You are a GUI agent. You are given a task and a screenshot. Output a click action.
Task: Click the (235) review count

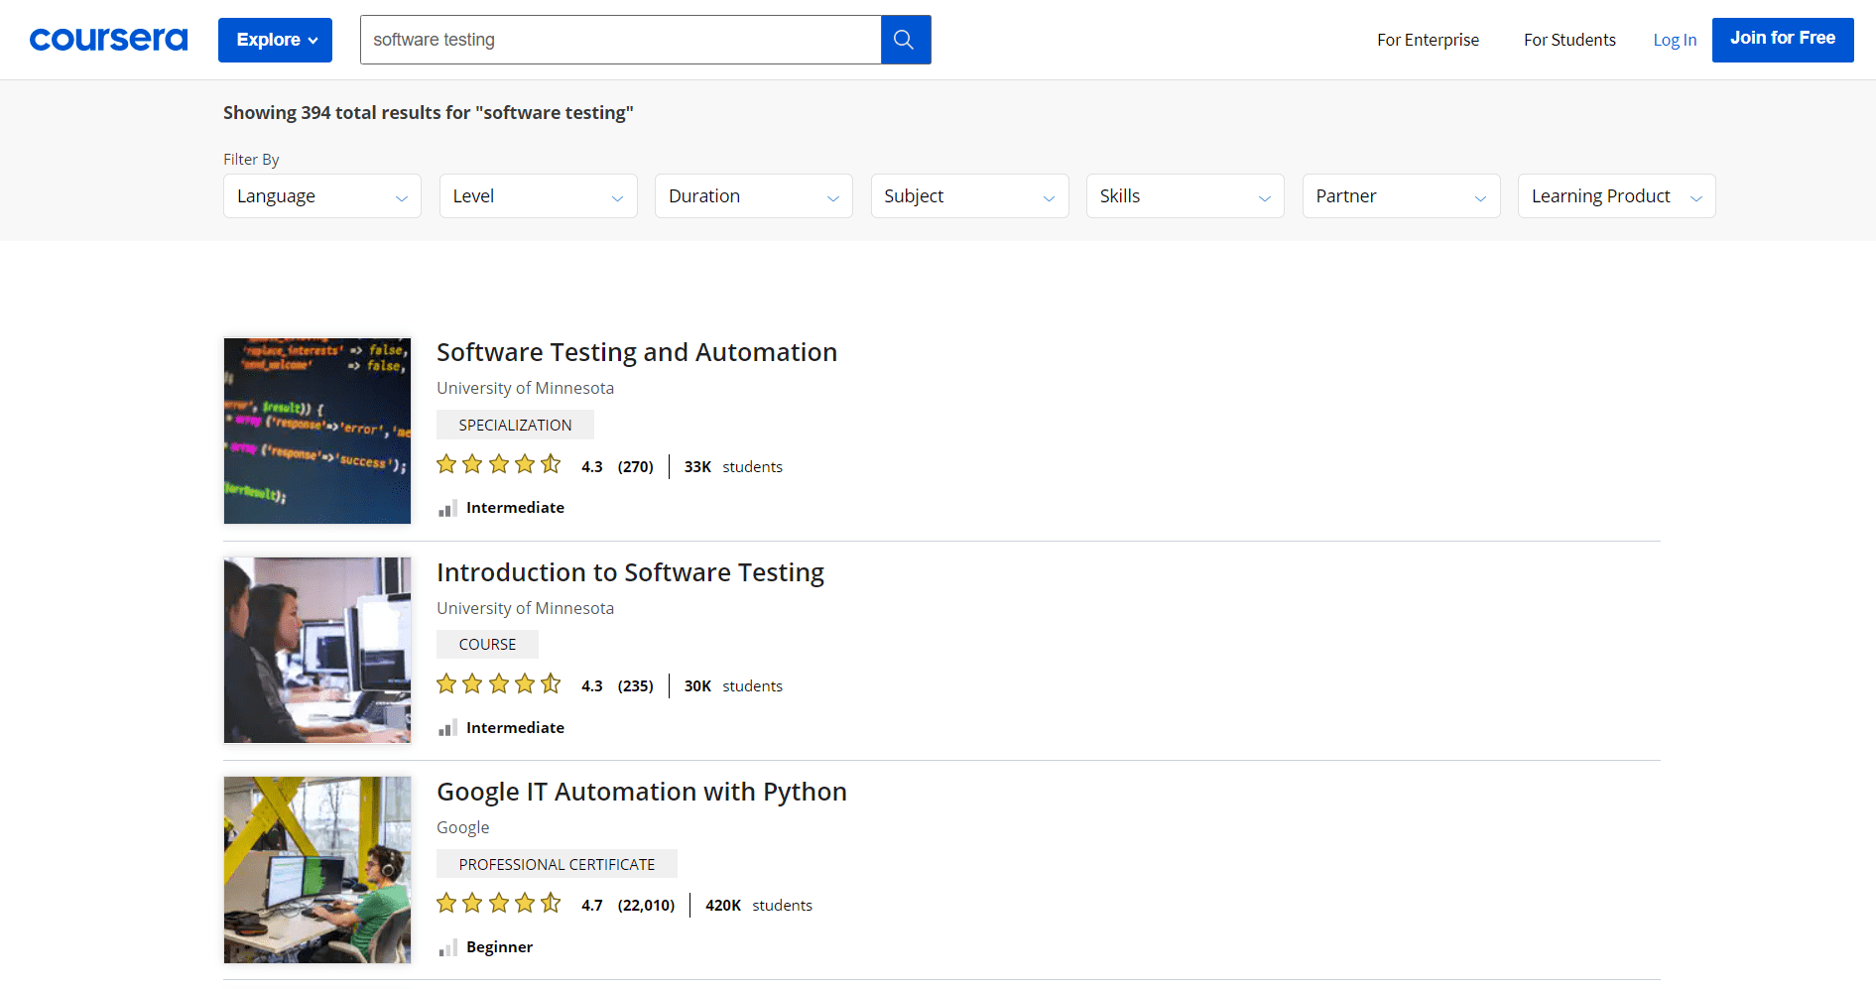tap(636, 686)
